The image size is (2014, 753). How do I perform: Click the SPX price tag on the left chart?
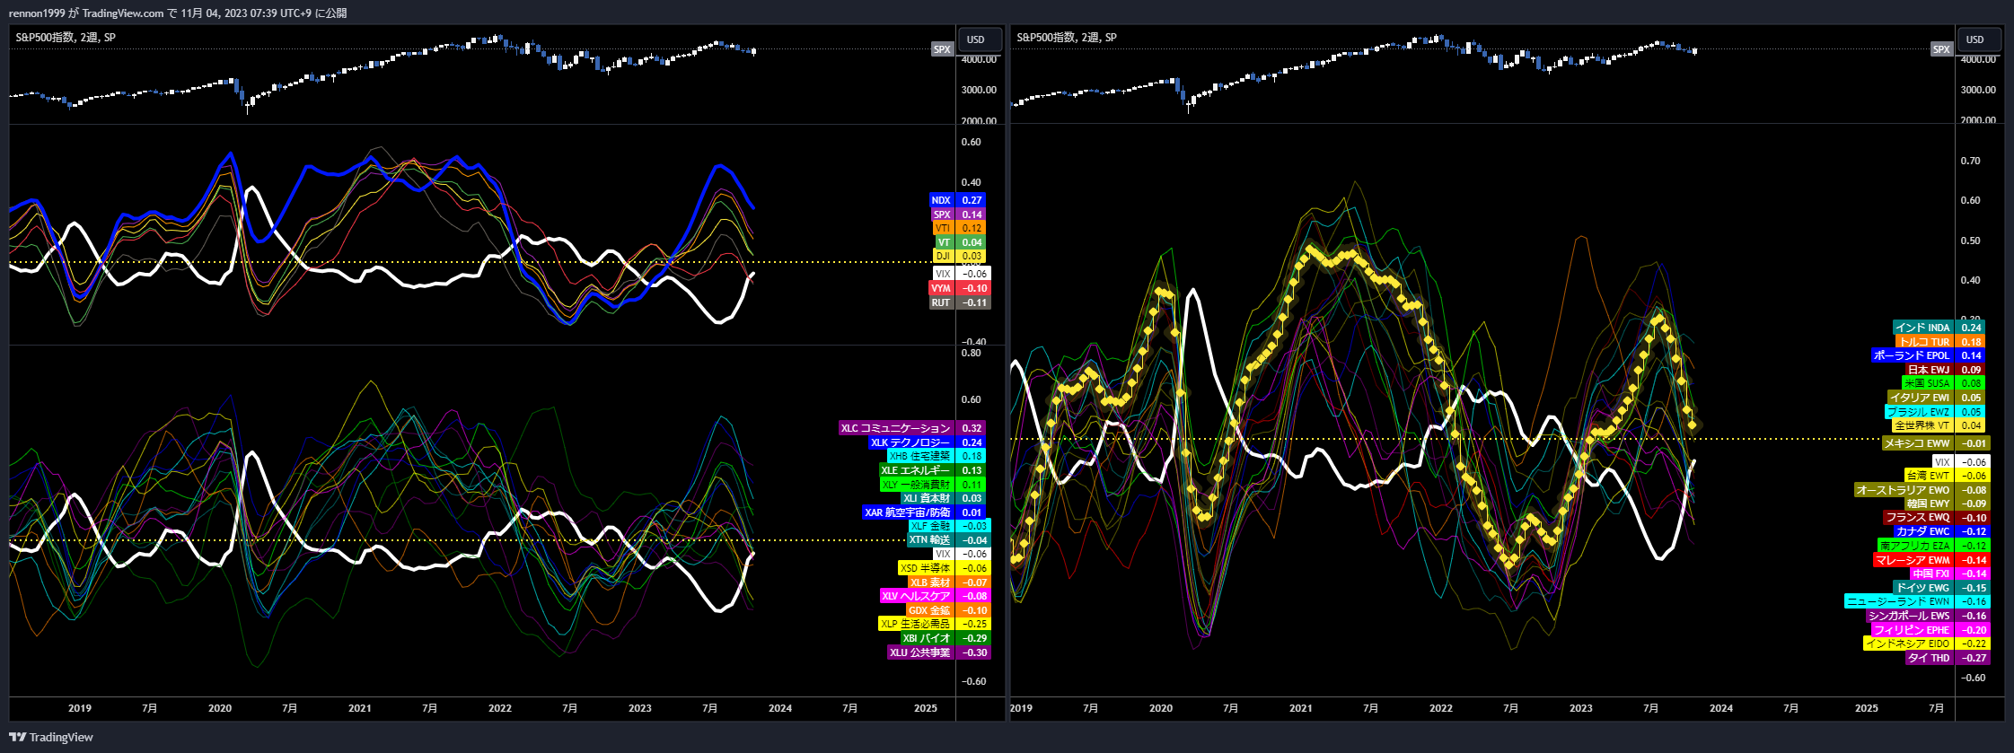pyautogui.click(x=942, y=49)
